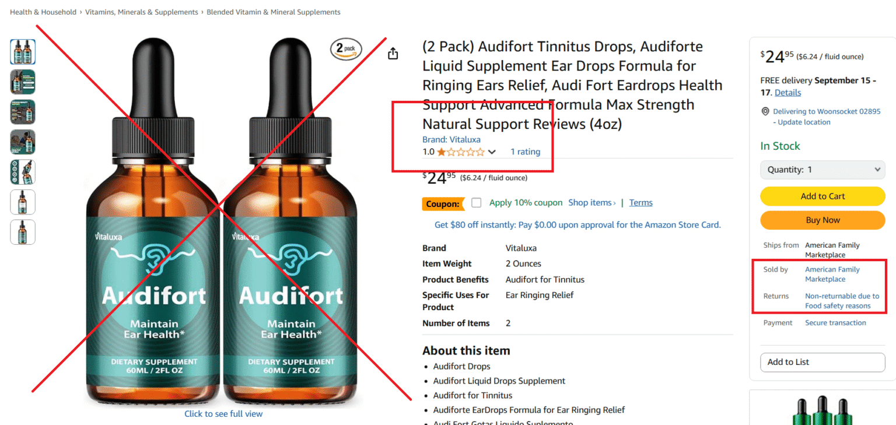Check the Apply 10% coupon checkbox
Screen dimensions: 896x425
[x=477, y=203]
